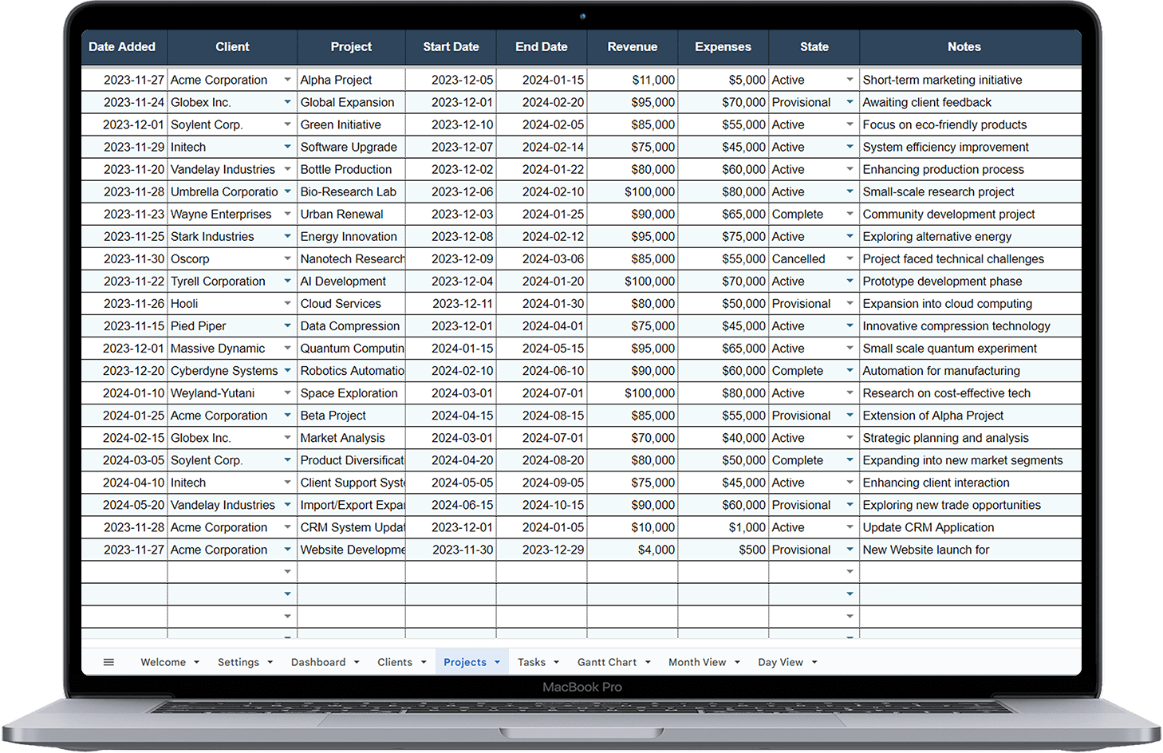This screenshot has width=1163, height=753.
Task: Open state dropdown for Urban Renewal row
Action: coord(850,214)
